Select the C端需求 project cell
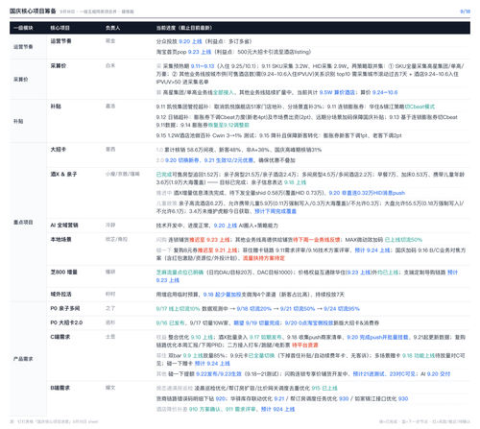 pyautogui.click(x=60, y=337)
